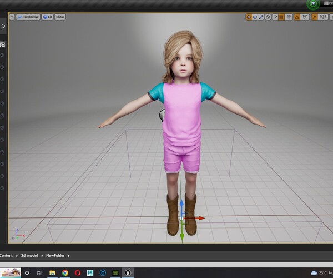333x278 pixels.
Task: Open the rotation snap 10° dropdown
Action: 305,17
